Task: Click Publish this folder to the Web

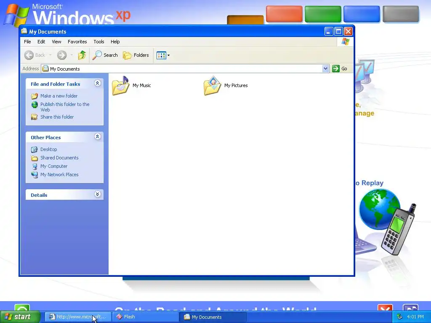Action: point(65,107)
